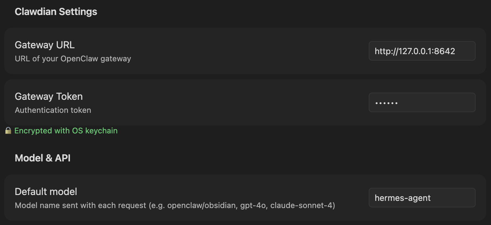Click the 'Model name sent with each request' text
Screen dimensions: 491x225
tap(80, 205)
